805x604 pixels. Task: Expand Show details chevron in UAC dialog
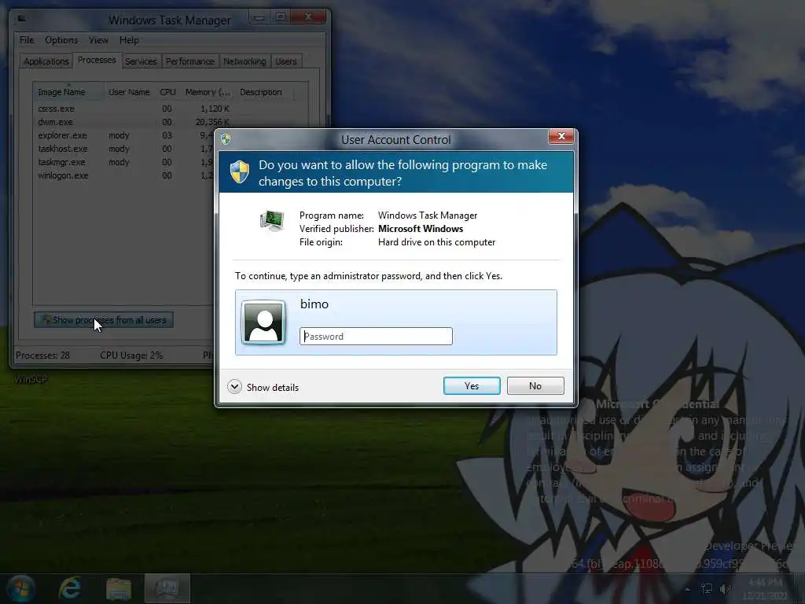pyautogui.click(x=234, y=387)
